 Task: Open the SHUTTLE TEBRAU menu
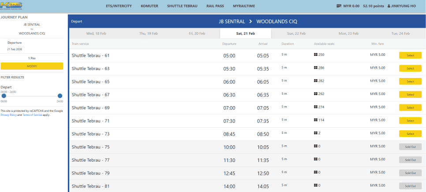coord(182,6)
